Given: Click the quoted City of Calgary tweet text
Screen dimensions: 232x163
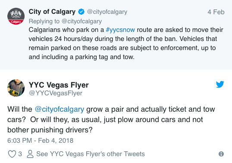Looking at the screenshot, I should [126, 44].
